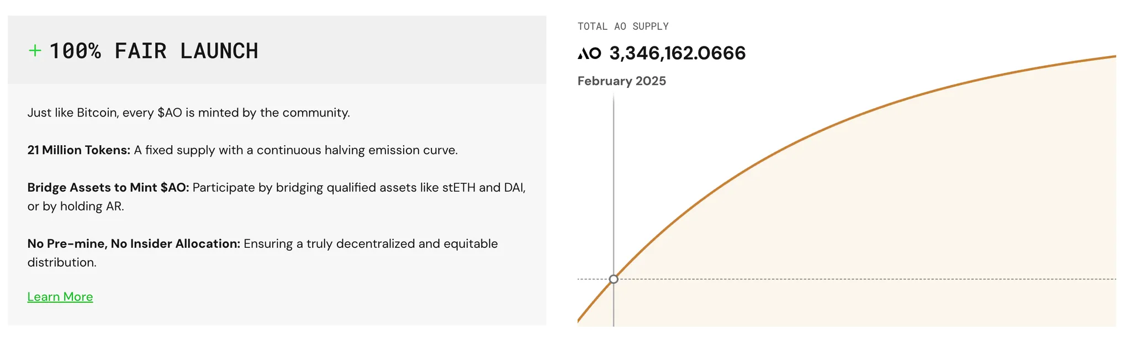
Task: Open the Learn More link
Action: point(60,297)
